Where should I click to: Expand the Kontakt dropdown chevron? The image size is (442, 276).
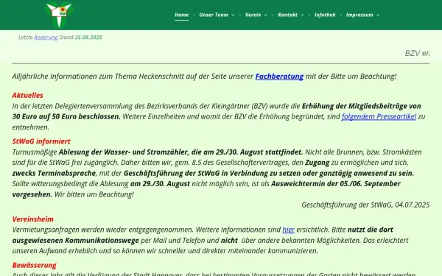[302, 15]
